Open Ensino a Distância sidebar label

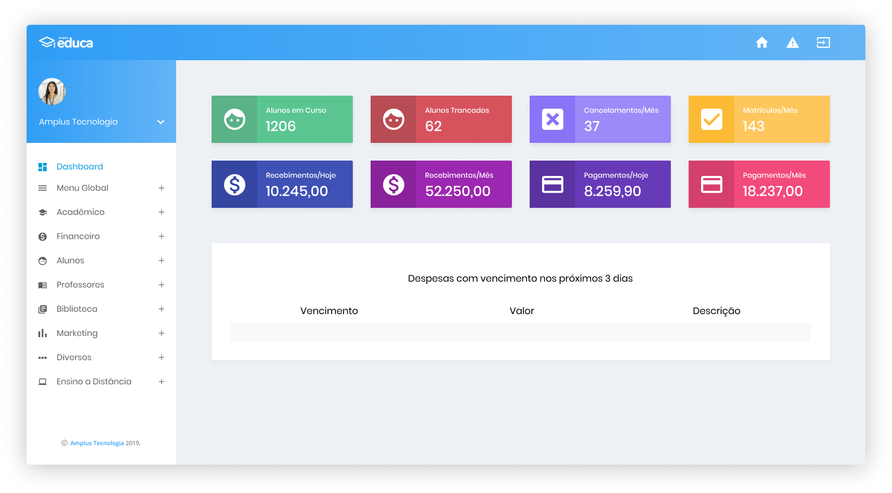[94, 381]
